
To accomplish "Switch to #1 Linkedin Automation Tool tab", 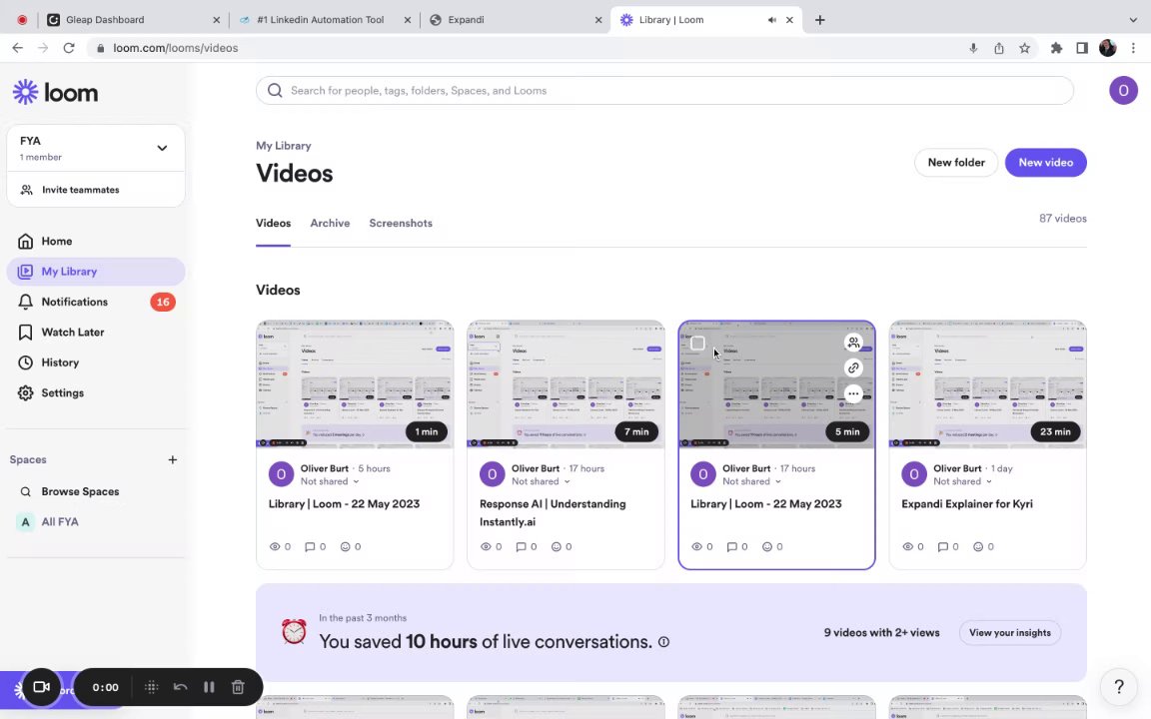I will 324,20.
